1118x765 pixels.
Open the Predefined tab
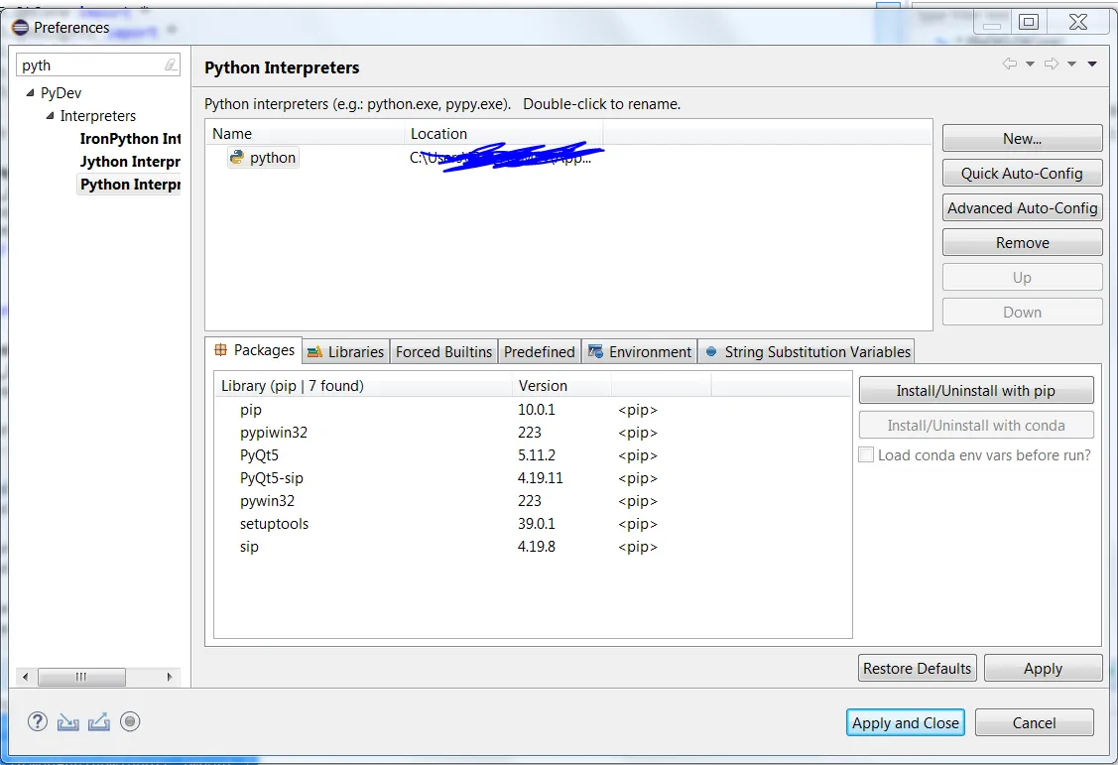[x=539, y=351]
